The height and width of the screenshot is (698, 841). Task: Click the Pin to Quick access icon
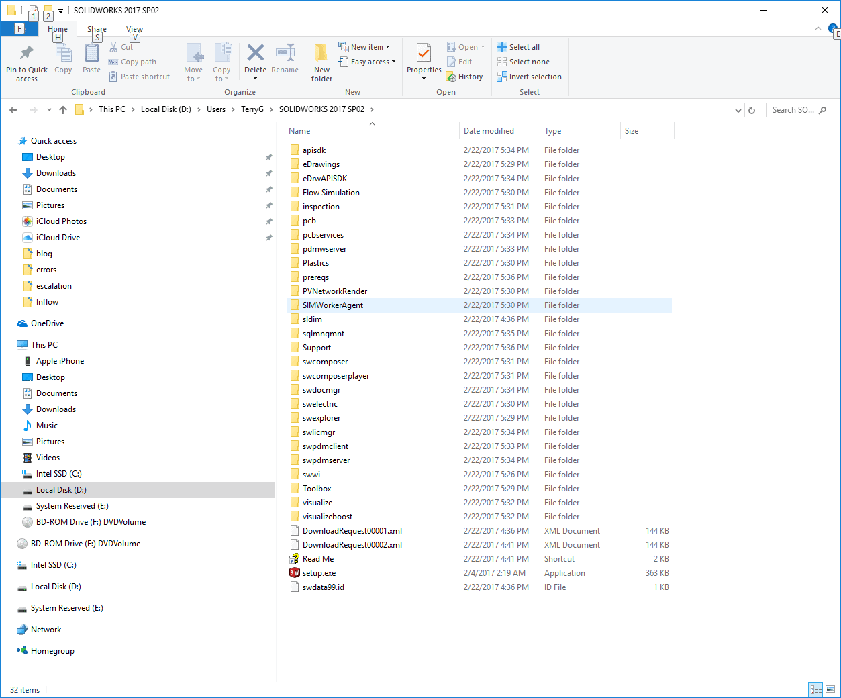[x=27, y=54]
